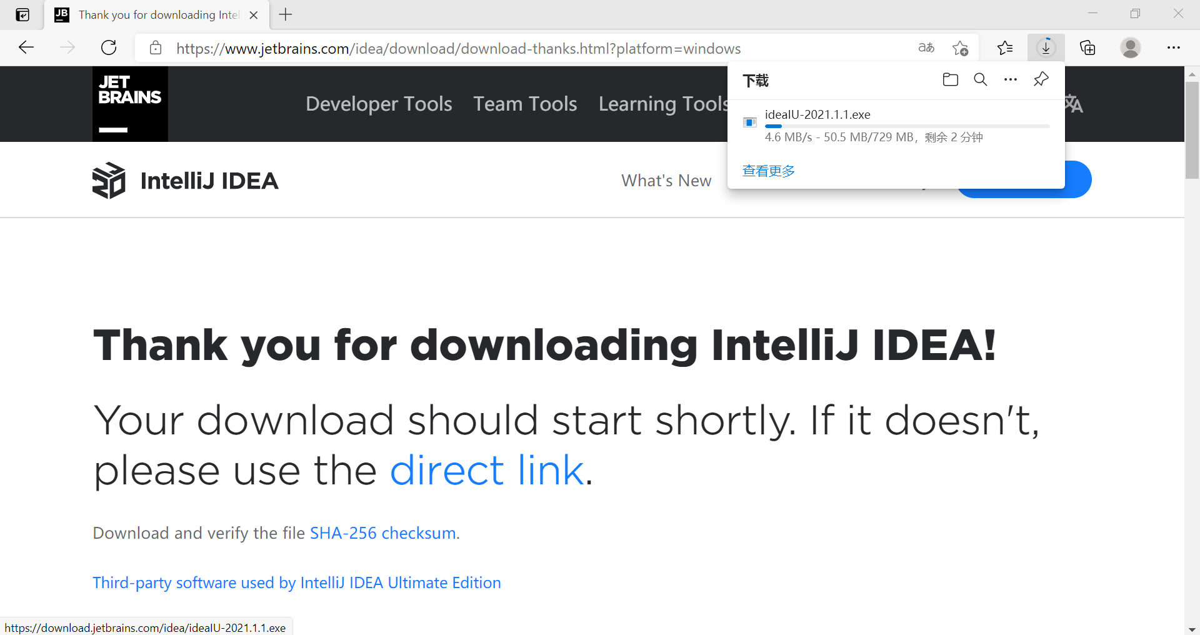This screenshot has height=635, width=1200.
Task: Click the browser forward arrow
Action: 67,47
